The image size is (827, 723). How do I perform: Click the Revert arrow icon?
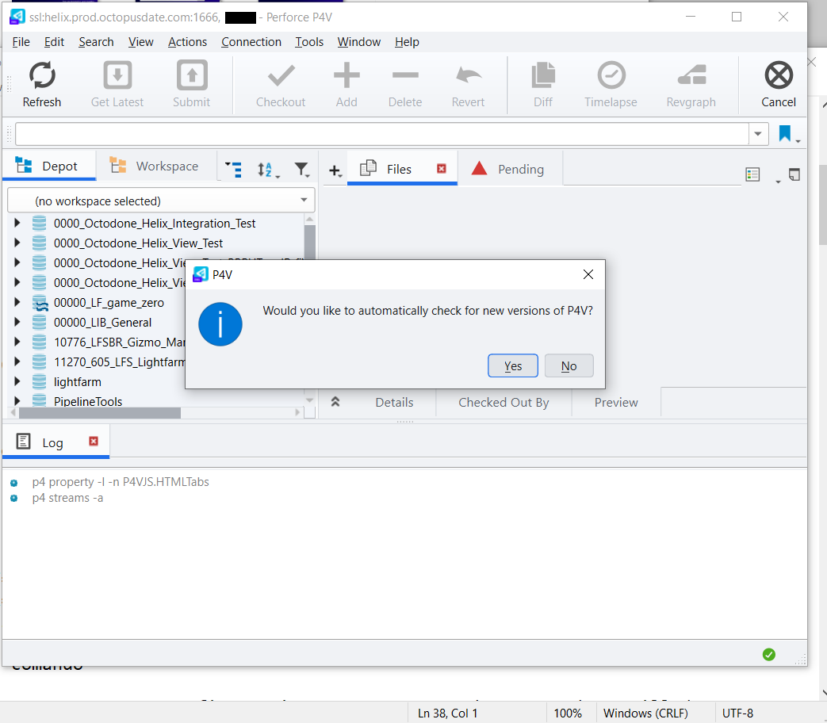click(468, 75)
